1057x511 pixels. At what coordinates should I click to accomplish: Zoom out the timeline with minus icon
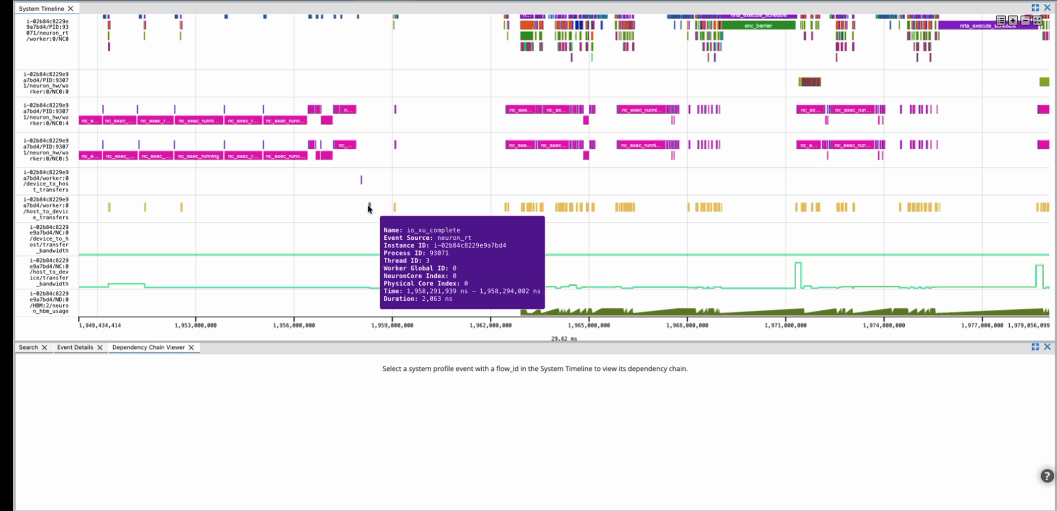click(1025, 20)
